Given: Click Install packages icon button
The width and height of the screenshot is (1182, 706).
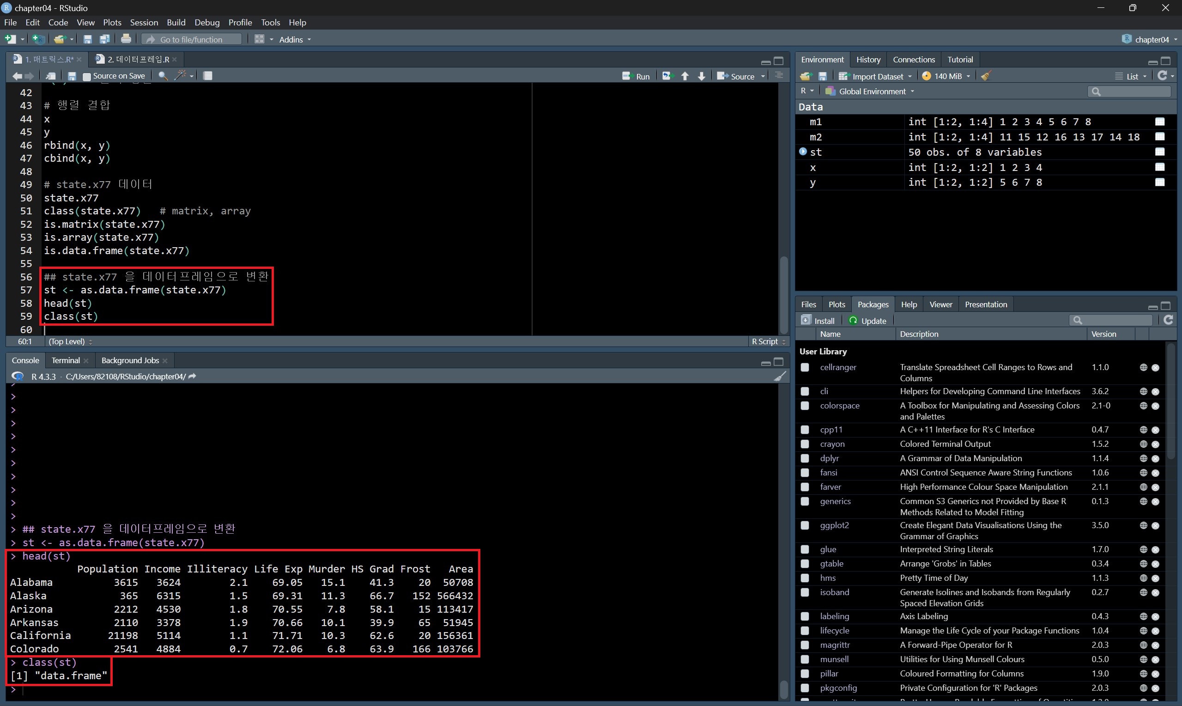Looking at the screenshot, I should pyautogui.click(x=818, y=321).
